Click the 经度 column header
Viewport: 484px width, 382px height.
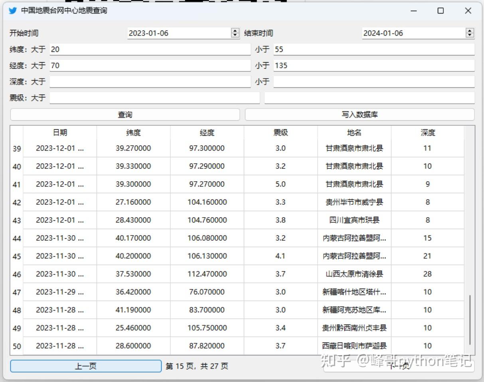tap(207, 133)
